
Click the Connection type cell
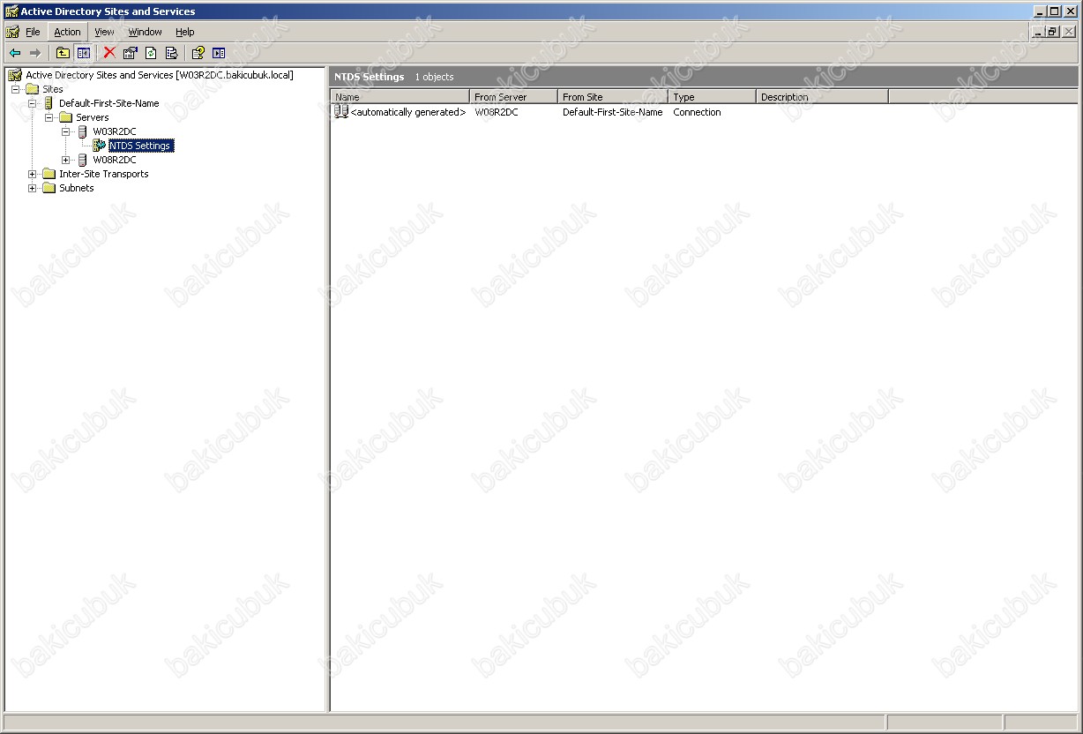pos(697,112)
